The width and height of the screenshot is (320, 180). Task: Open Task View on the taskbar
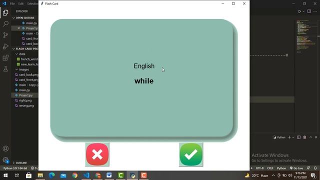coord(17,175)
